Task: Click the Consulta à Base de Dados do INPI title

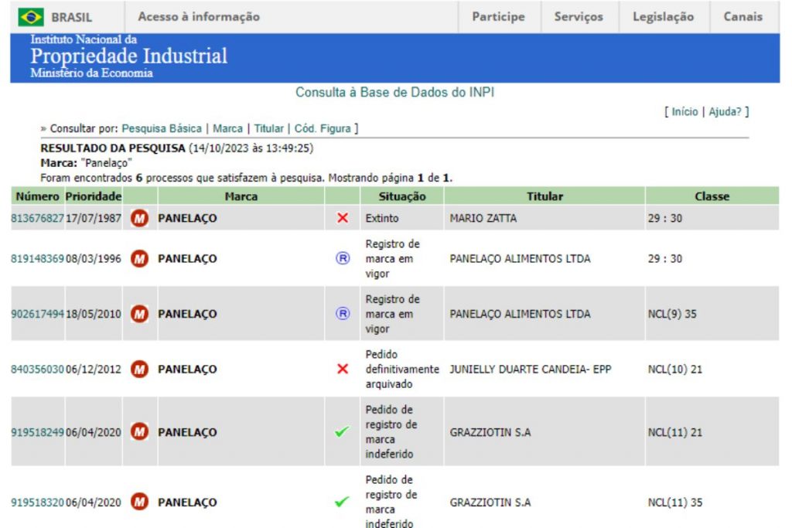Action: point(395,92)
